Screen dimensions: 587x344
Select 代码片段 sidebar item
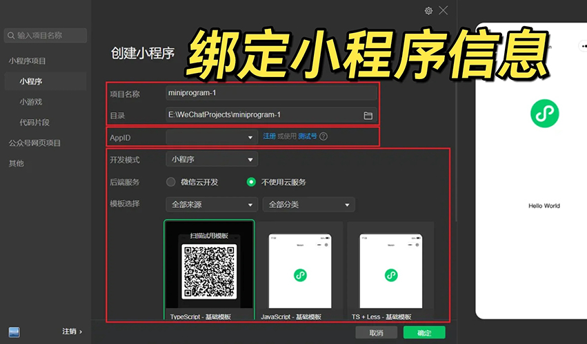pyautogui.click(x=34, y=122)
